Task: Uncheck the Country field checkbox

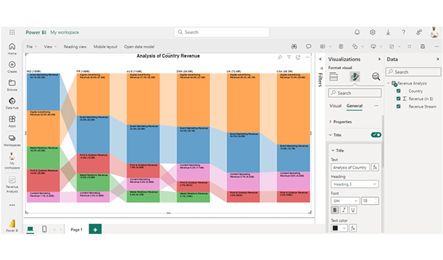Action: click(399, 91)
